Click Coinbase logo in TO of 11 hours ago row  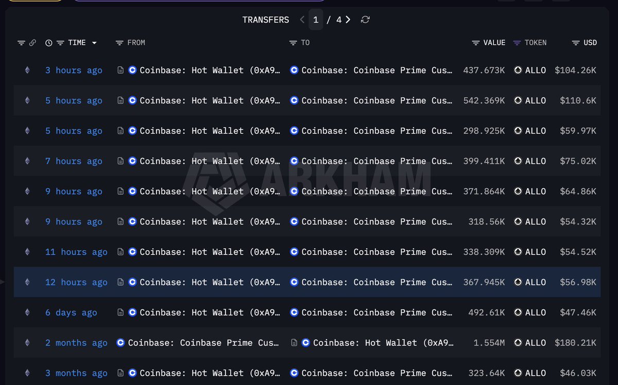294,252
